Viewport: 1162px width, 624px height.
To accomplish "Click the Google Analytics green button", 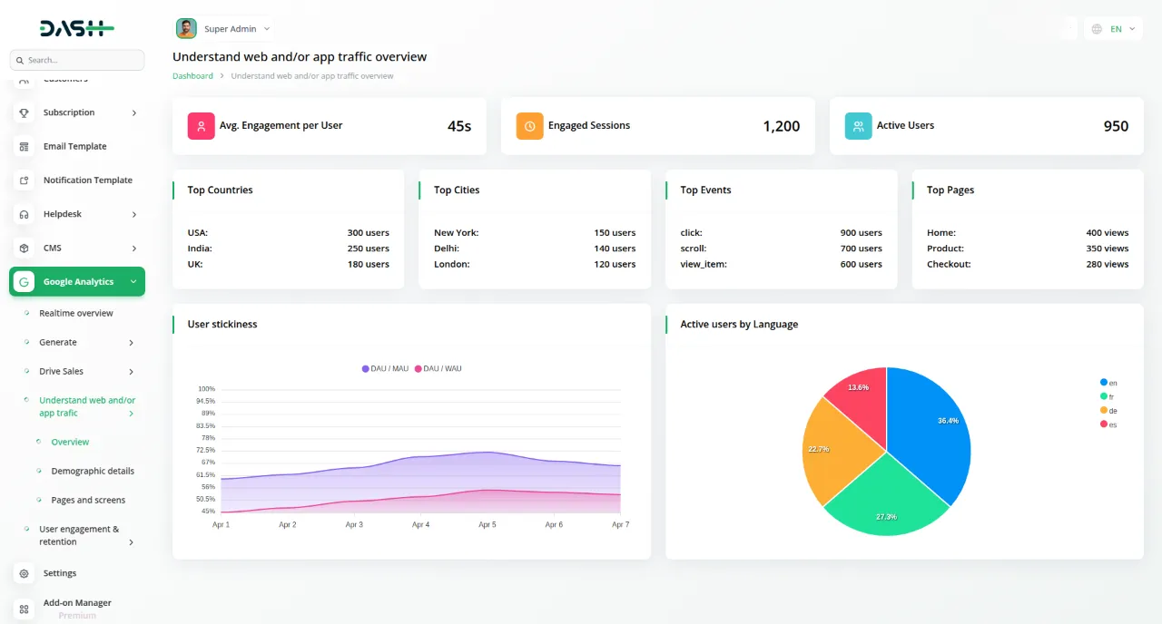I will point(77,281).
